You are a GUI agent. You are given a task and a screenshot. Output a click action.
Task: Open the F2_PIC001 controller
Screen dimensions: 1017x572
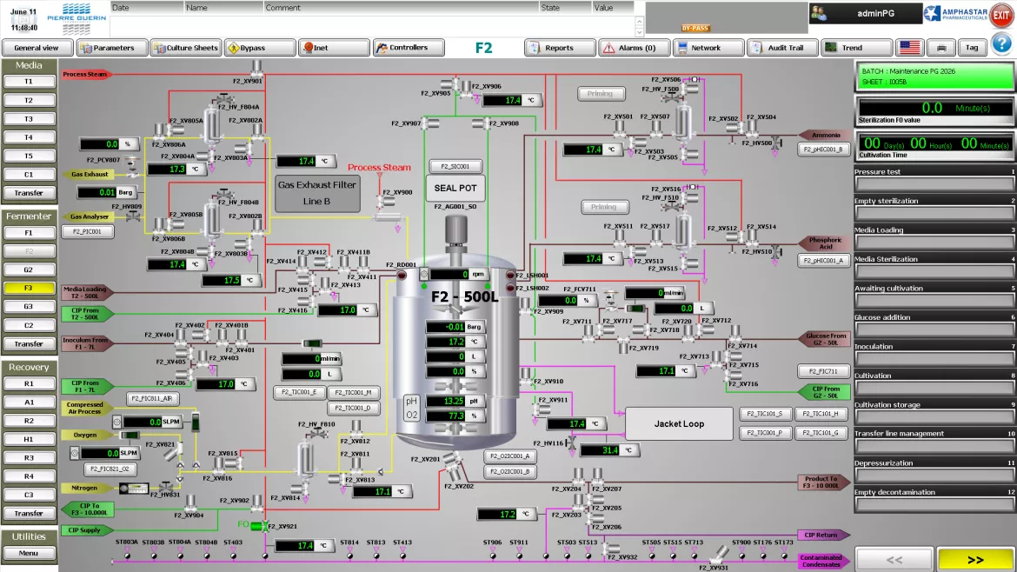click(x=88, y=231)
